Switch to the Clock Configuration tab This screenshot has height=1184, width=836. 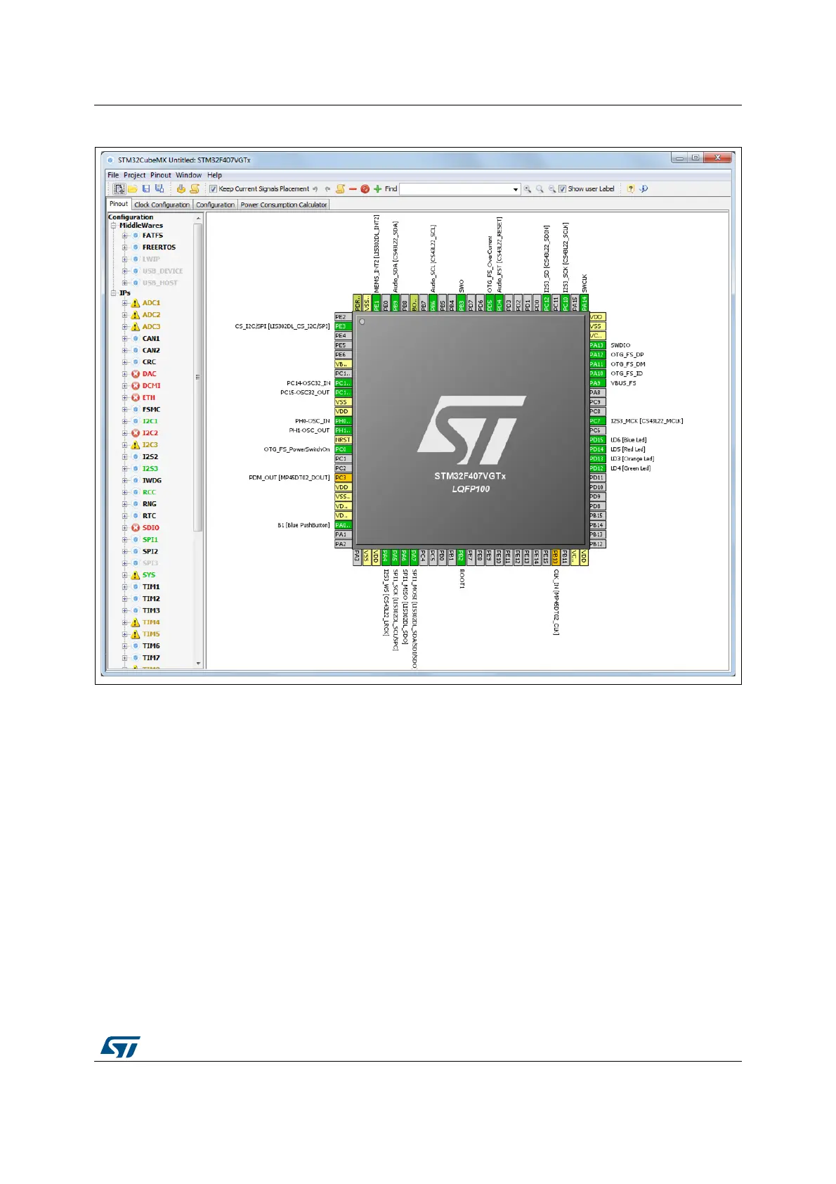click(x=162, y=205)
